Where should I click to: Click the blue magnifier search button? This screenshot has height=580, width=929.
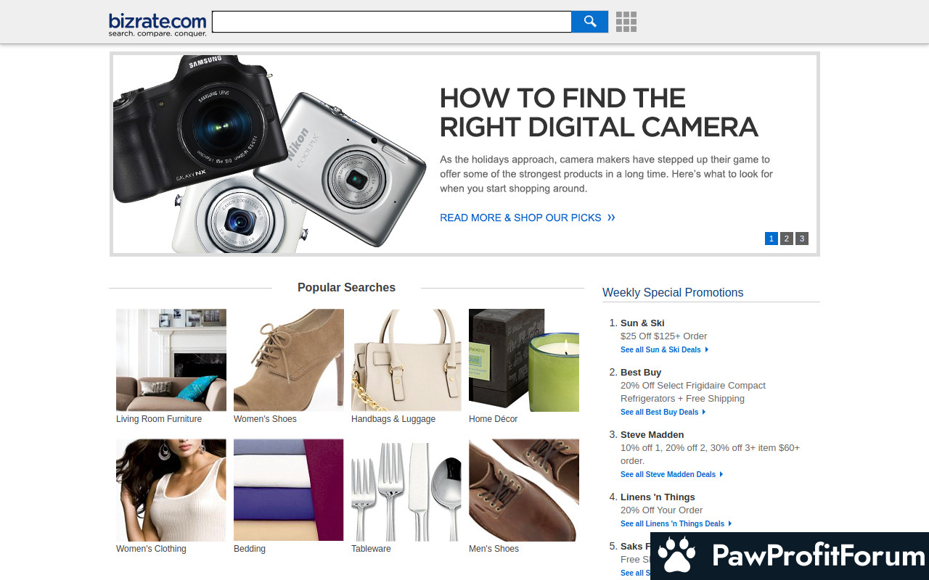pyautogui.click(x=590, y=22)
